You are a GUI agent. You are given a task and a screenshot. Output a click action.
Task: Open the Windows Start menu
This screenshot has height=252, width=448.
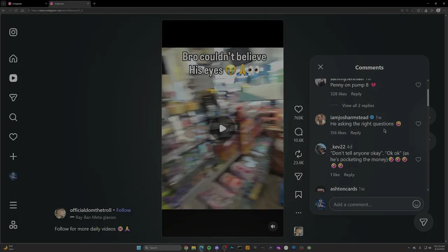(x=139, y=248)
